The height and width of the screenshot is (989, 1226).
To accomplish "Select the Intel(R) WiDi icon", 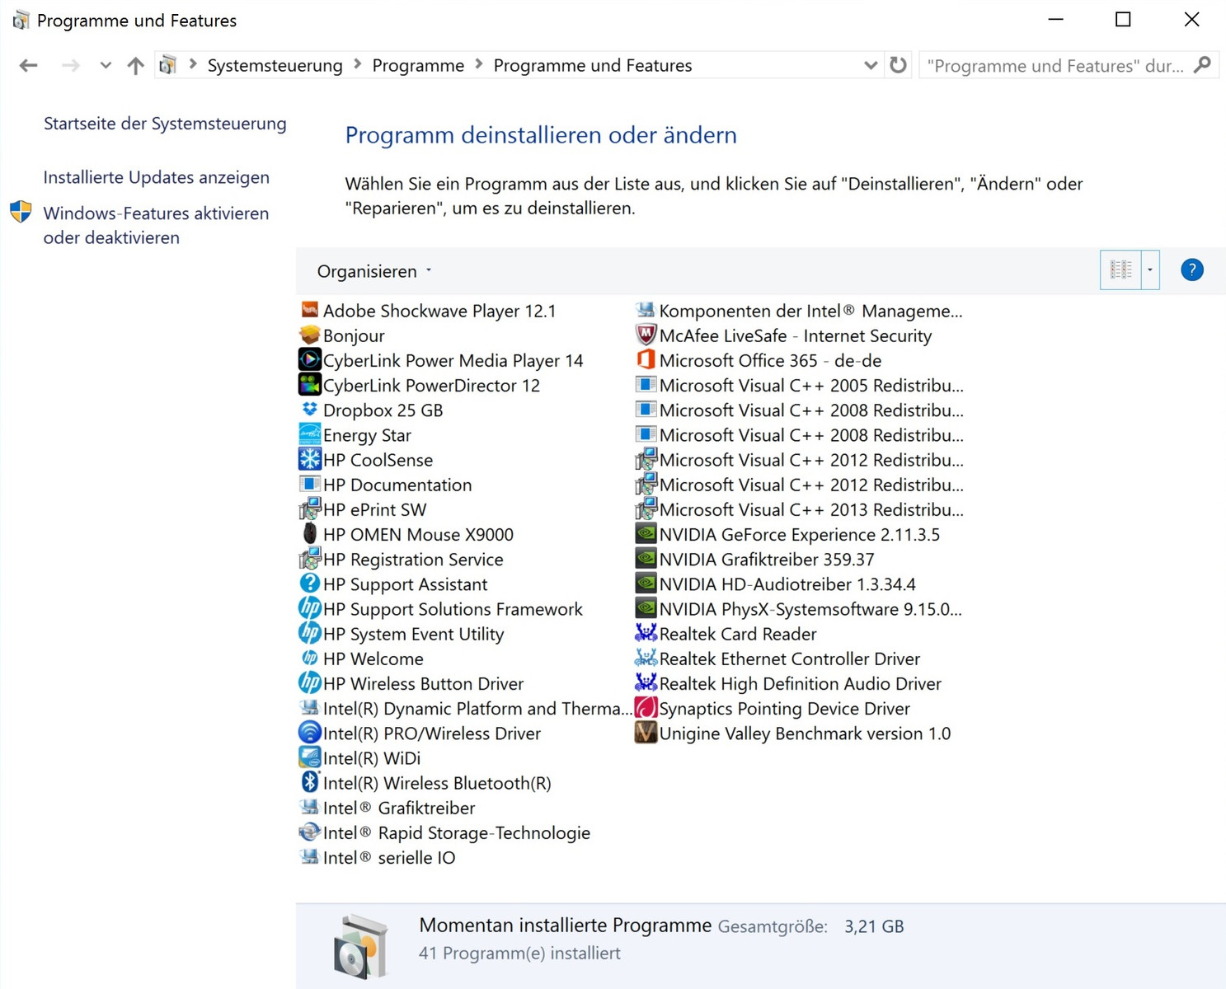I will coord(309,757).
